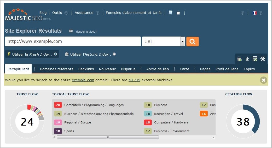Add site to bucket icon
Screen dimensions: 272x148
(x=239, y=59)
